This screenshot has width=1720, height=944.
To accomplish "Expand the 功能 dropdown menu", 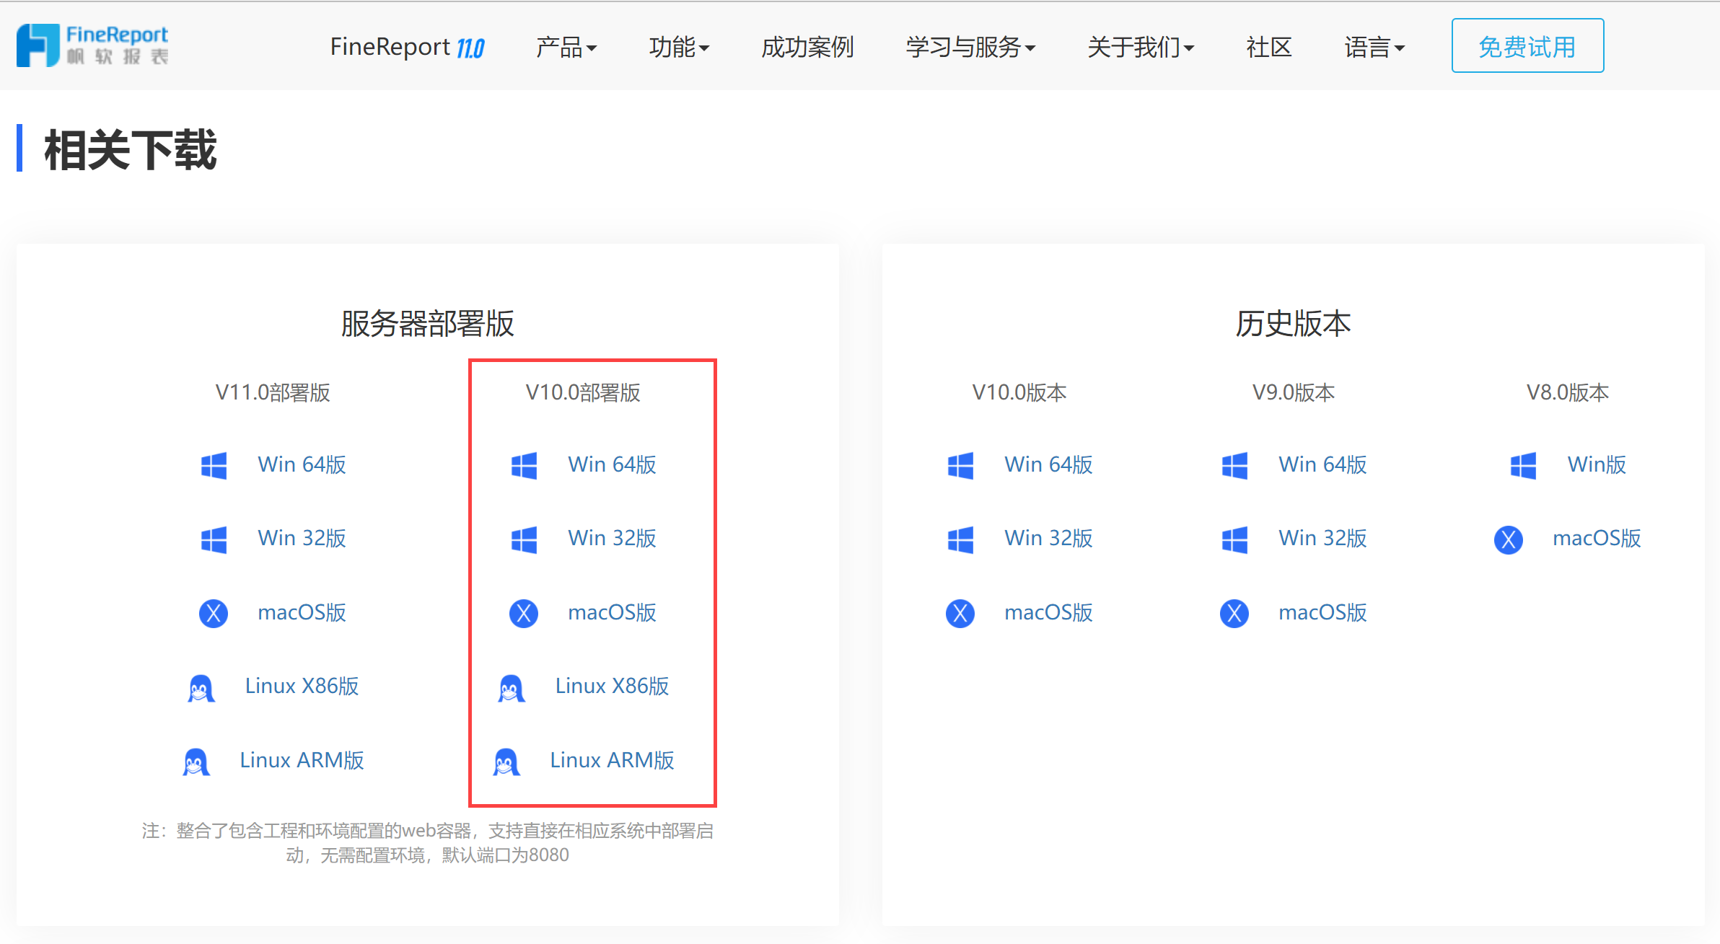I will click(x=679, y=48).
